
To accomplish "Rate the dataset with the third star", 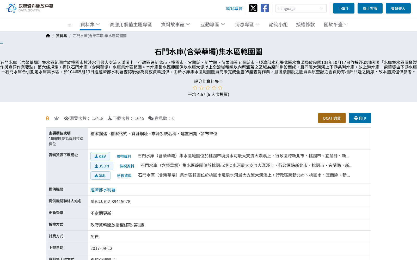I will (208, 88).
